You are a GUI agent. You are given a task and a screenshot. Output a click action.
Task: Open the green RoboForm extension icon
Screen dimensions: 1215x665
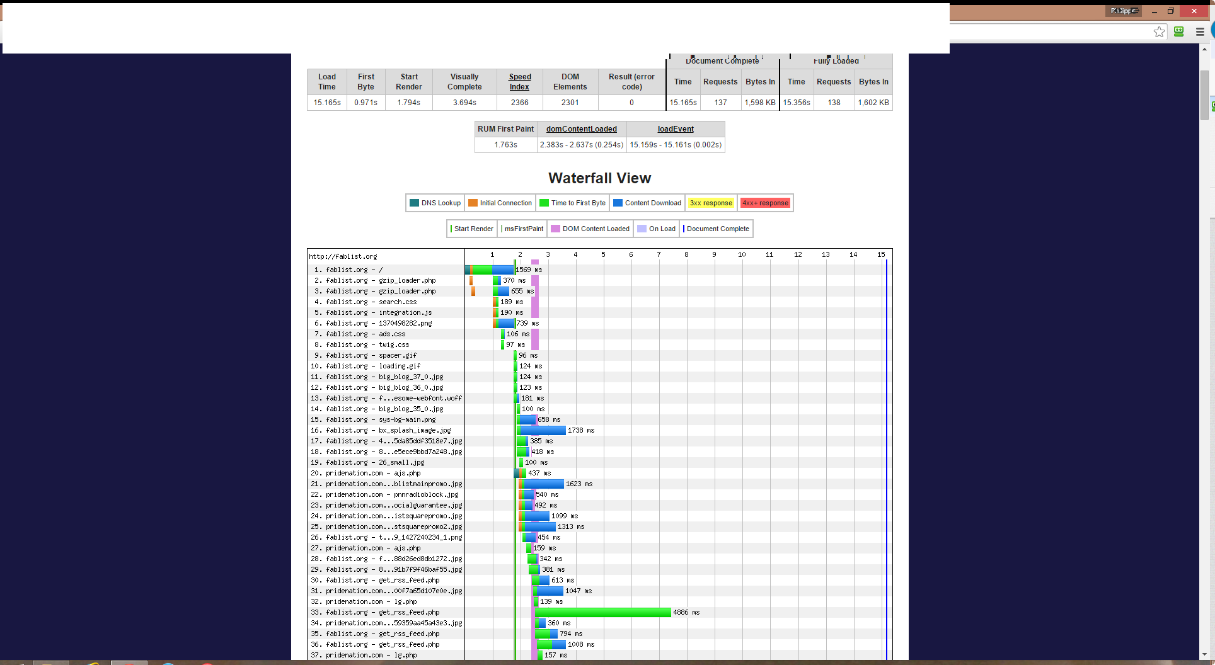coord(1179,32)
